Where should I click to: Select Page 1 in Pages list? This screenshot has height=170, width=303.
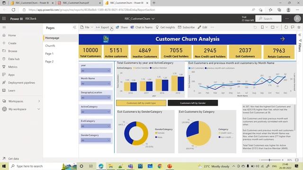tap(61, 54)
